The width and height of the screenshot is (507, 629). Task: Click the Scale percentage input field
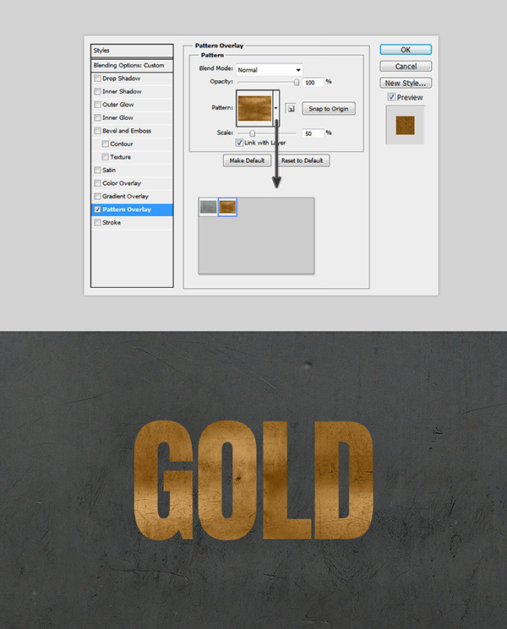coord(312,133)
